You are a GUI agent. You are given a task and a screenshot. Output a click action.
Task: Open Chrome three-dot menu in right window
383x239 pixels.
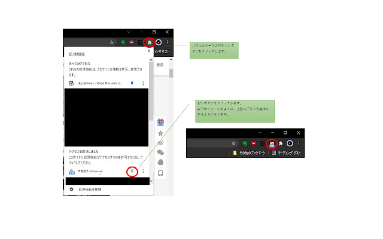299,143
